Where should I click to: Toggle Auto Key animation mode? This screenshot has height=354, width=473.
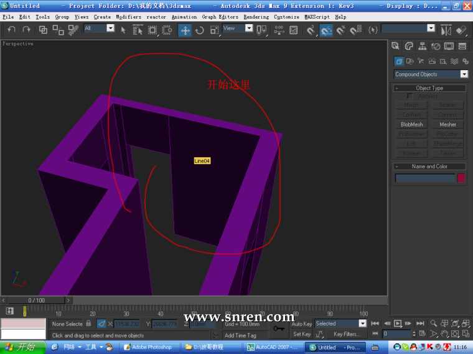tap(302, 324)
